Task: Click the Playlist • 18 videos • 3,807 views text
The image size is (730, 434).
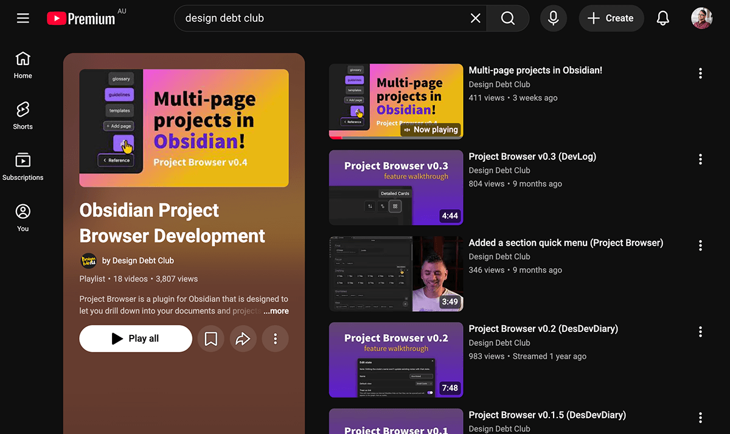Action: (139, 279)
